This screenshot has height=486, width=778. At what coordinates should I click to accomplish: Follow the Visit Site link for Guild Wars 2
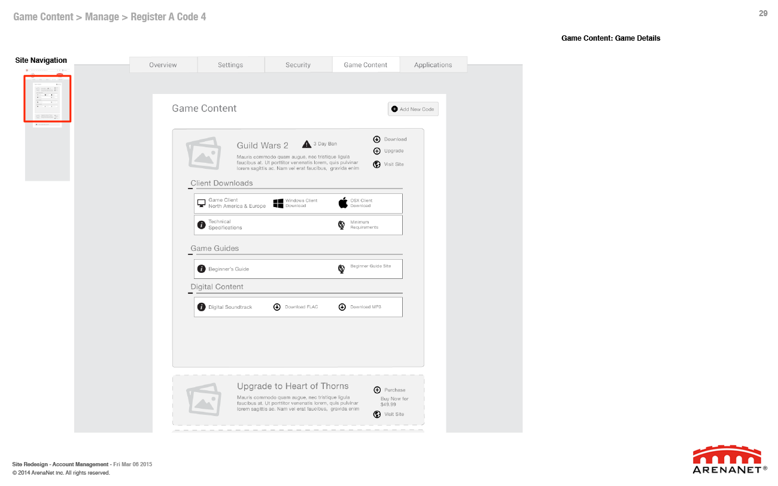pos(394,164)
